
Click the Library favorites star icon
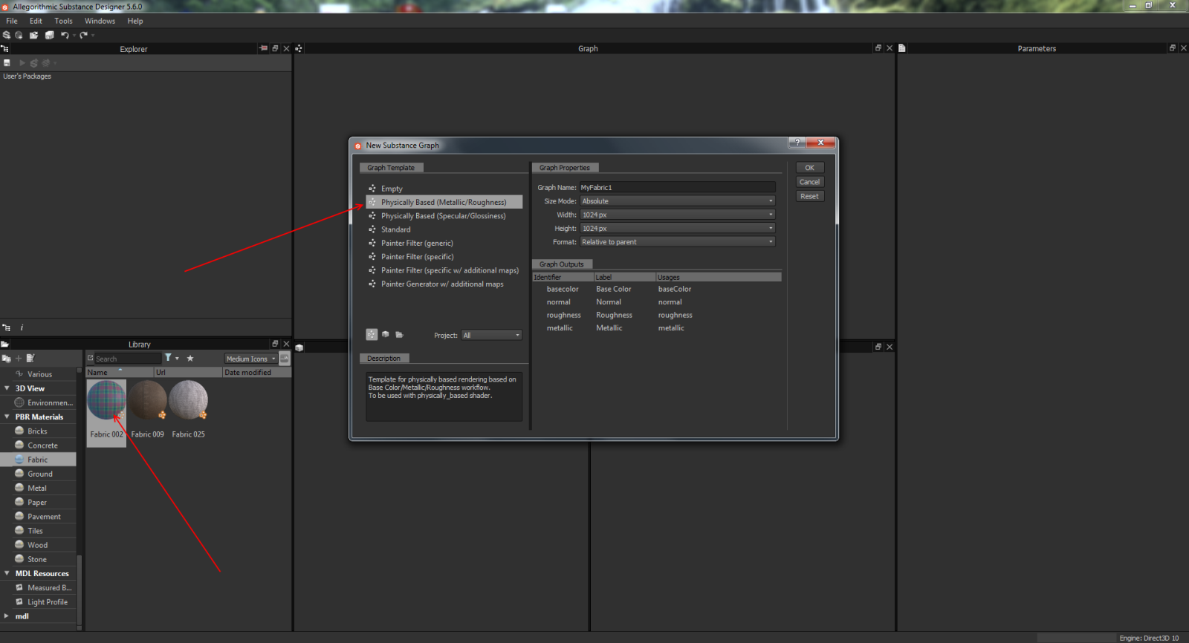point(190,358)
